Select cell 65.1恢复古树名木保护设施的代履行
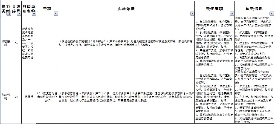The image size is (275, 124). pyautogui.click(x=47, y=97)
